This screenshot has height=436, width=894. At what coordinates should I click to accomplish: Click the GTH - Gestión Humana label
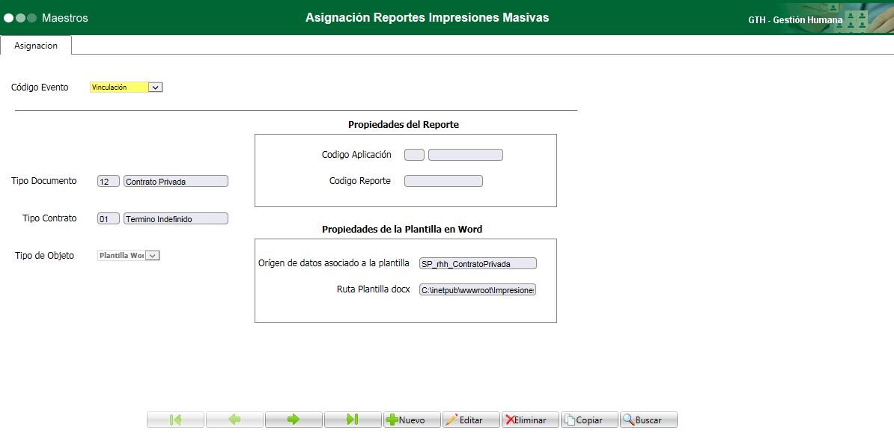tap(795, 20)
